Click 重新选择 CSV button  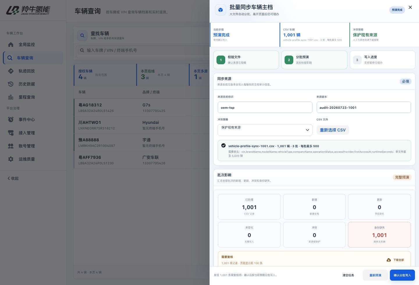(x=333, y=130)
